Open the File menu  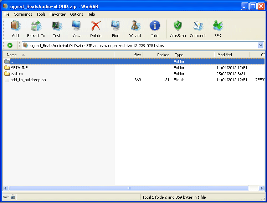click(x=6, y=14)
